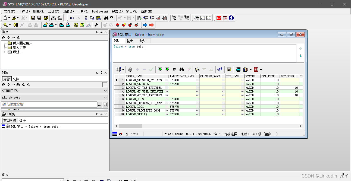Click the TABLESPACE_NAME column header
The height and width of the screenshot is (181, 351).
184,76
